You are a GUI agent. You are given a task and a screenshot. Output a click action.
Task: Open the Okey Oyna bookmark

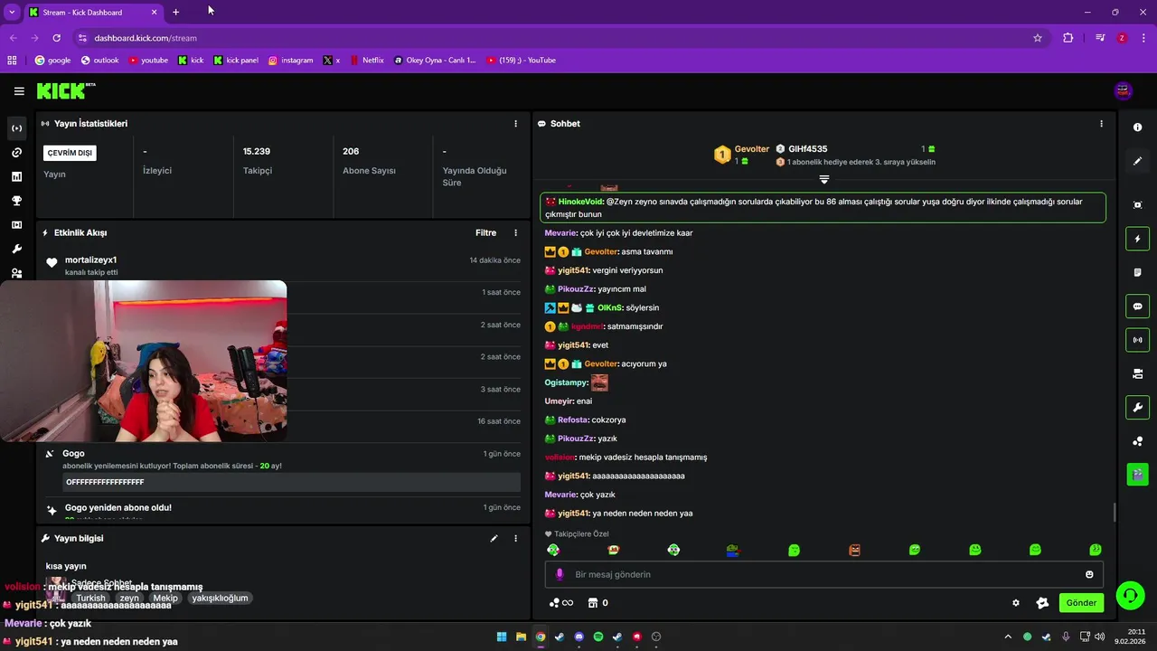click(x=435, y=61)
